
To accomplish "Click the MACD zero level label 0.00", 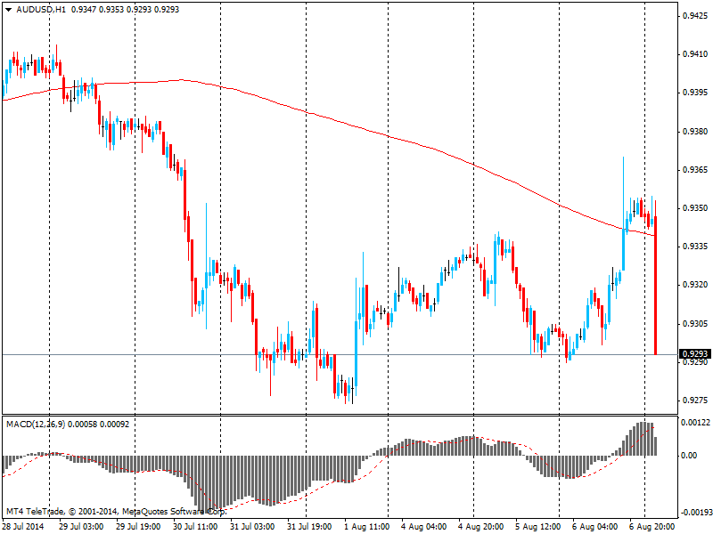I will click(x=689, y=456).
